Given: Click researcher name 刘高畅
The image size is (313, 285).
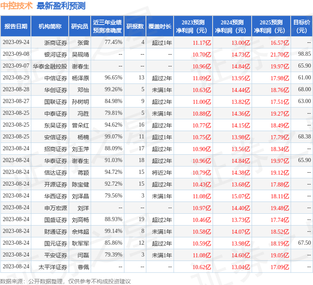Looking at the screenshot, I should (80, 220).
